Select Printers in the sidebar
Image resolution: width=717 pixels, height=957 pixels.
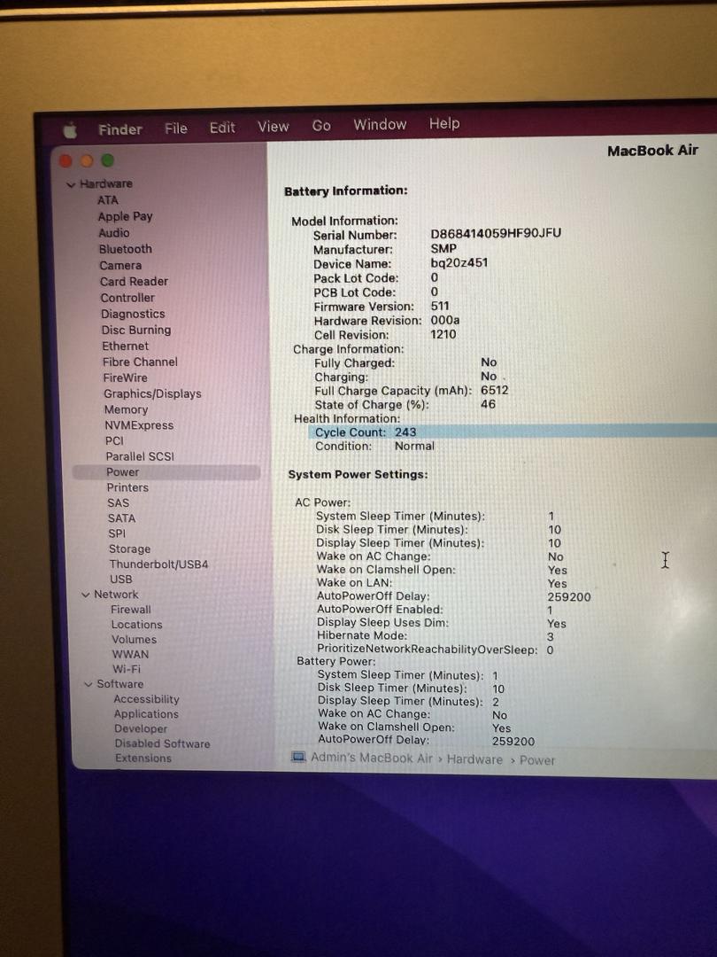(127, 487)
